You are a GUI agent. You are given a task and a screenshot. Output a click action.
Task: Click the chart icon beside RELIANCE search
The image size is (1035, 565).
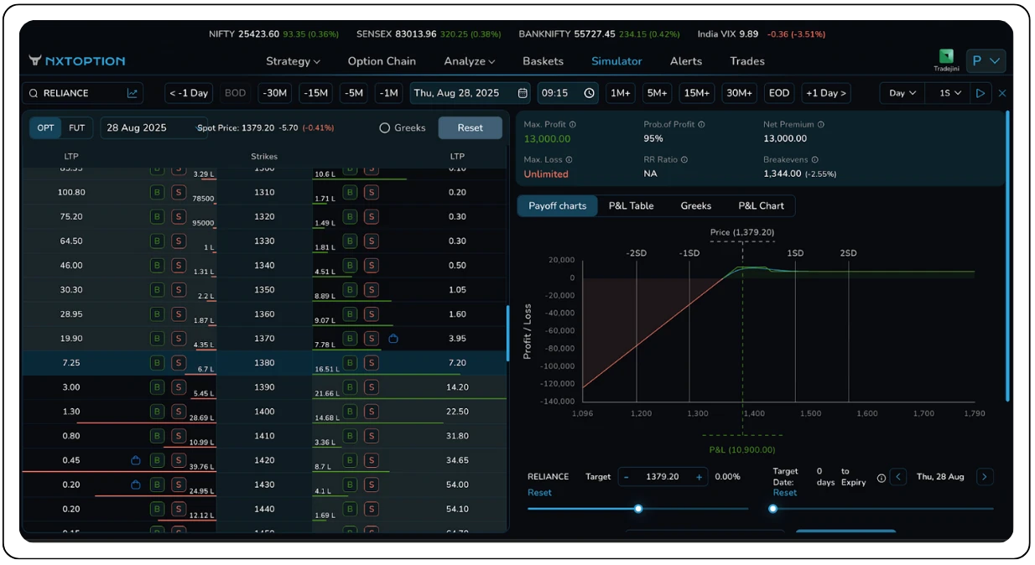tap(133, 93)
